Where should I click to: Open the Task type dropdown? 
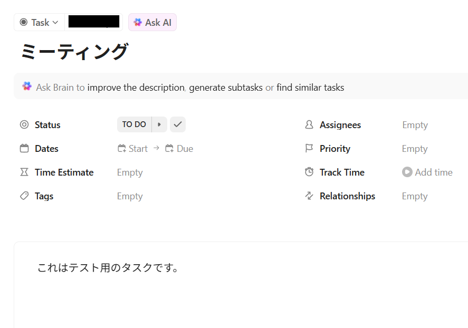tap(39, 23)
